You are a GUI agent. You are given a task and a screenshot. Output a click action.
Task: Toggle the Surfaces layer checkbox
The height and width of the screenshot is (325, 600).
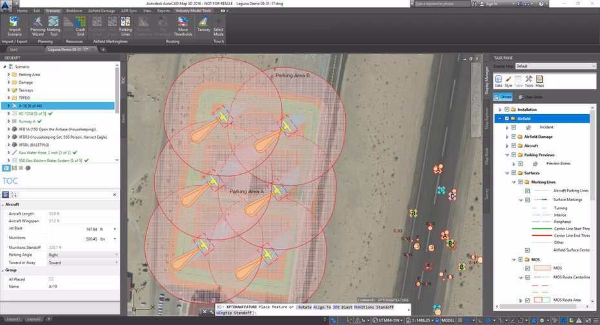514,173
